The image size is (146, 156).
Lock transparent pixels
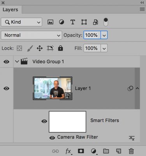pos(19,48)
